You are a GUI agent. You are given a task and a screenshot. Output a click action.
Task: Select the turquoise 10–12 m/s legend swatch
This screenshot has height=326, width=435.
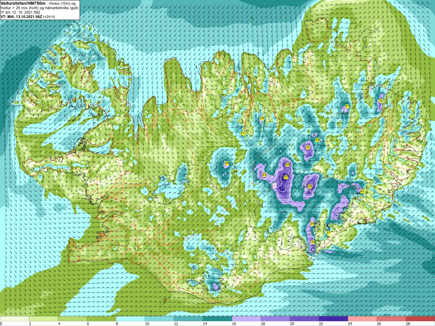(159, 319)
